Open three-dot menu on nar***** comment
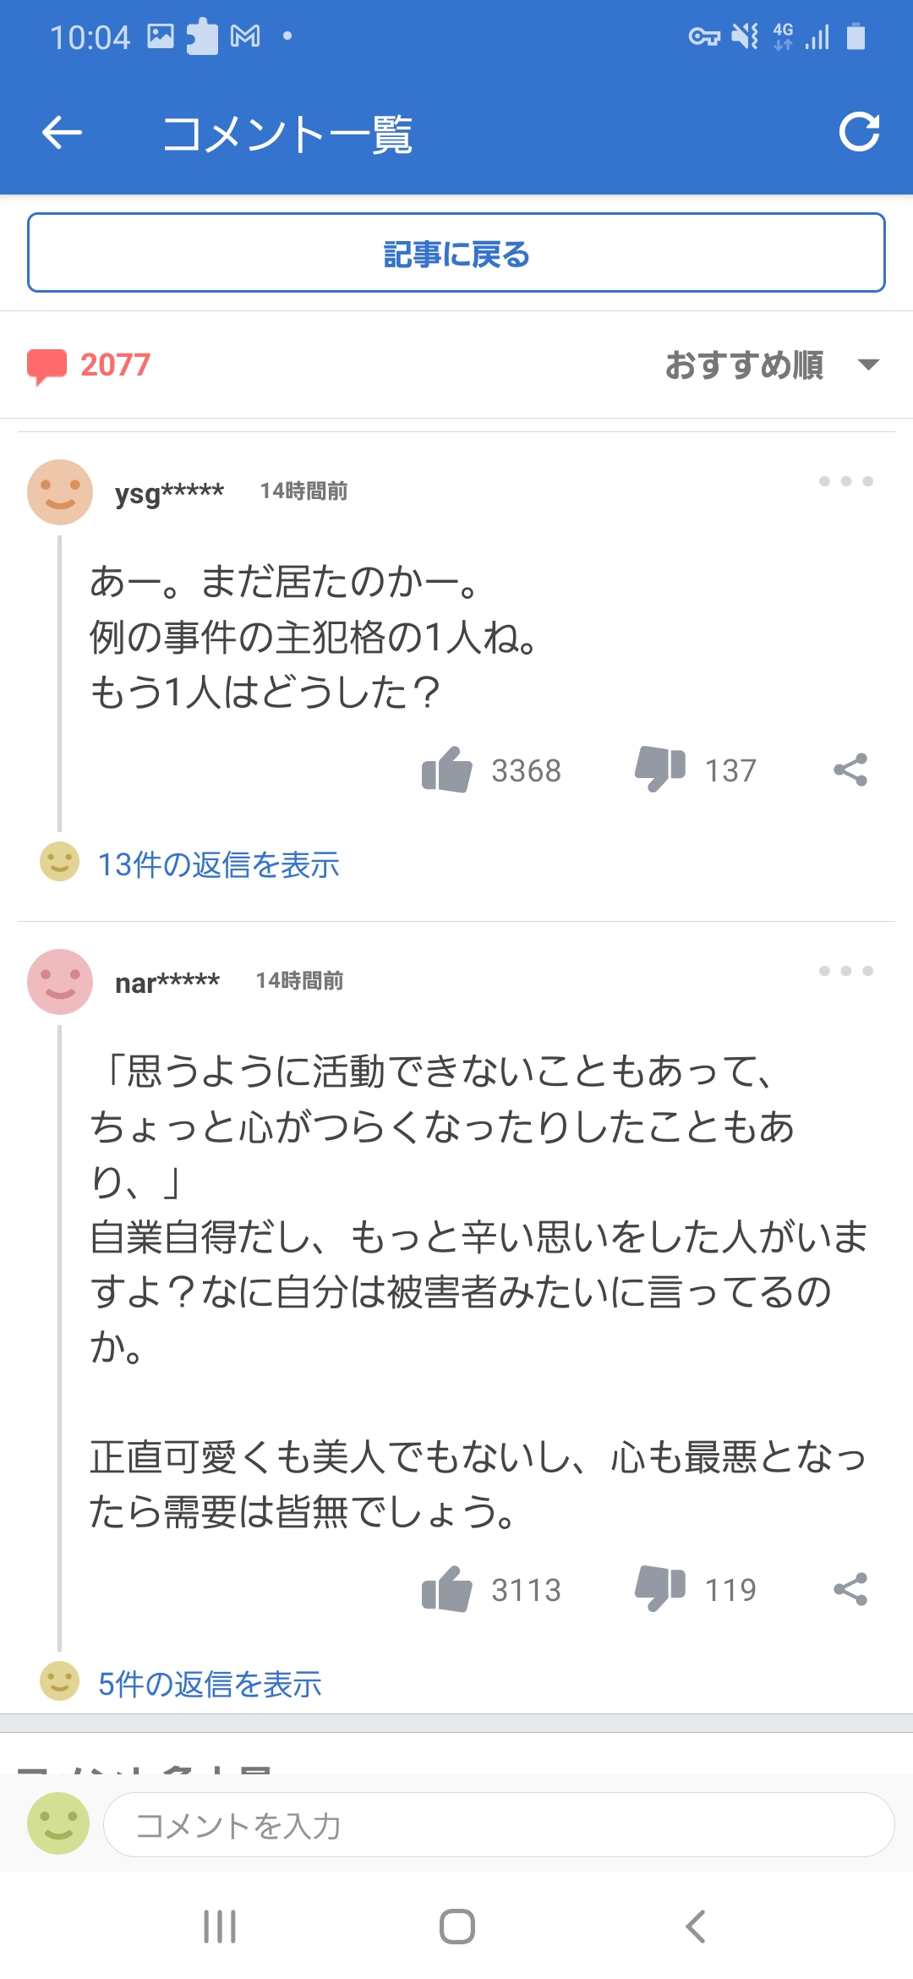The image size is (913, 1979). (845, 971)
